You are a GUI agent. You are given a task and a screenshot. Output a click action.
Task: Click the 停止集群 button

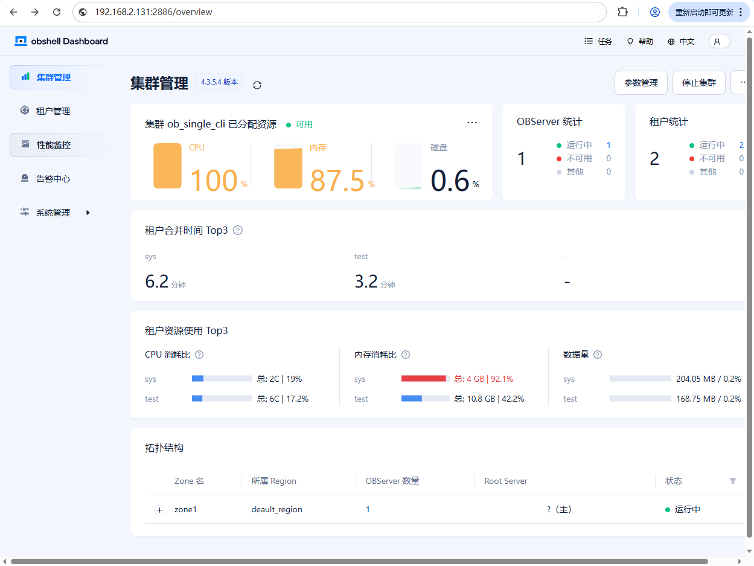click(698, 83)
